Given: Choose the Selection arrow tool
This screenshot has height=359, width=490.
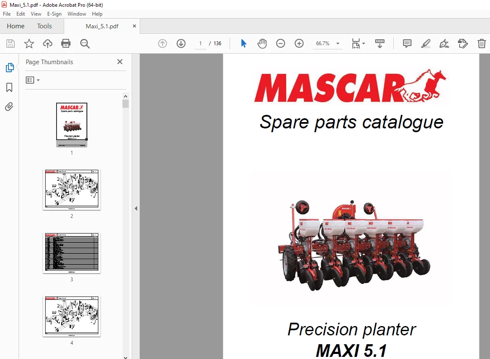Looking at the screenshot, I should [244, 44].
